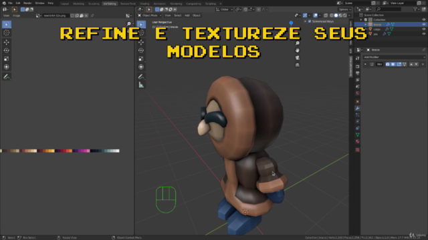
Task: Toggle modifier on-cage display icon
Action: [404, 64]
